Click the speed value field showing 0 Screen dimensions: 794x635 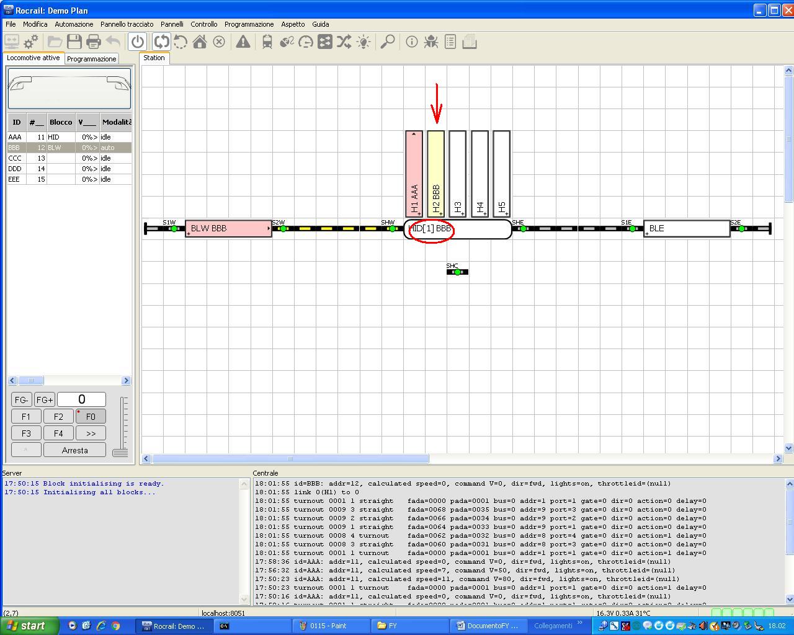[x=81, y=399]
